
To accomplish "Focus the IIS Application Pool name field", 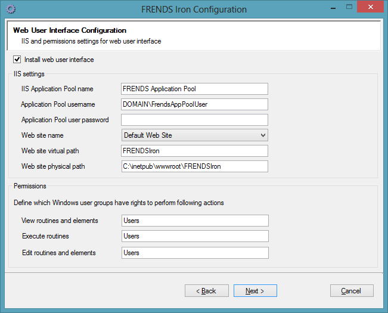I will click(x=194, y=89).
